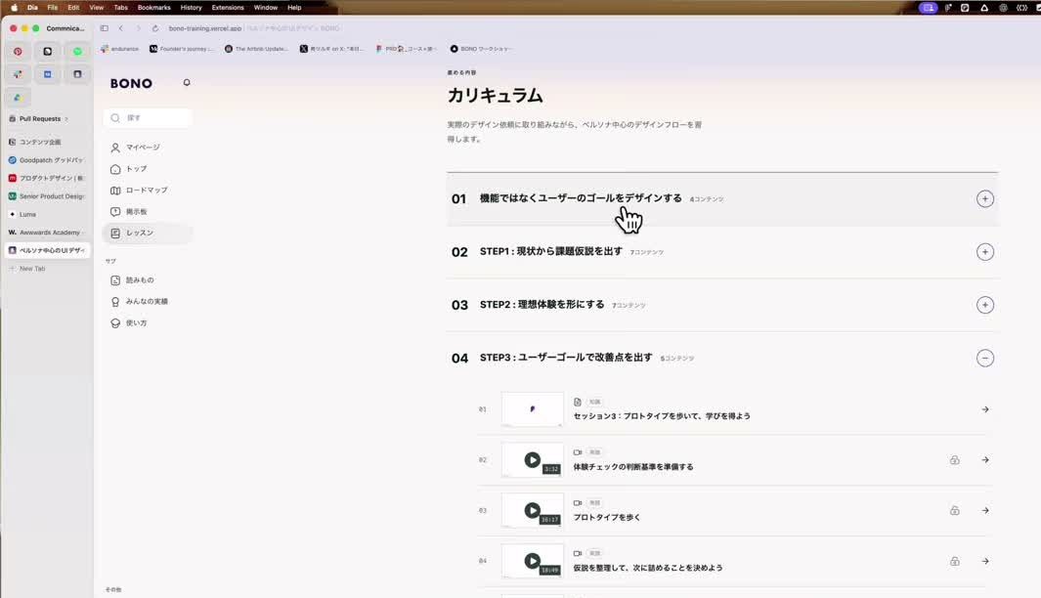Play プロトタイプを歩く video thumbnail
This screenshot has width=1041, height=598.
(x=532, y=510)
